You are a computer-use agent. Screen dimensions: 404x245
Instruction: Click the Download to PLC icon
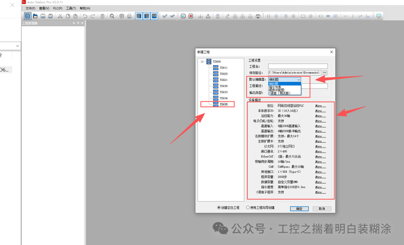tap(200, 16)
